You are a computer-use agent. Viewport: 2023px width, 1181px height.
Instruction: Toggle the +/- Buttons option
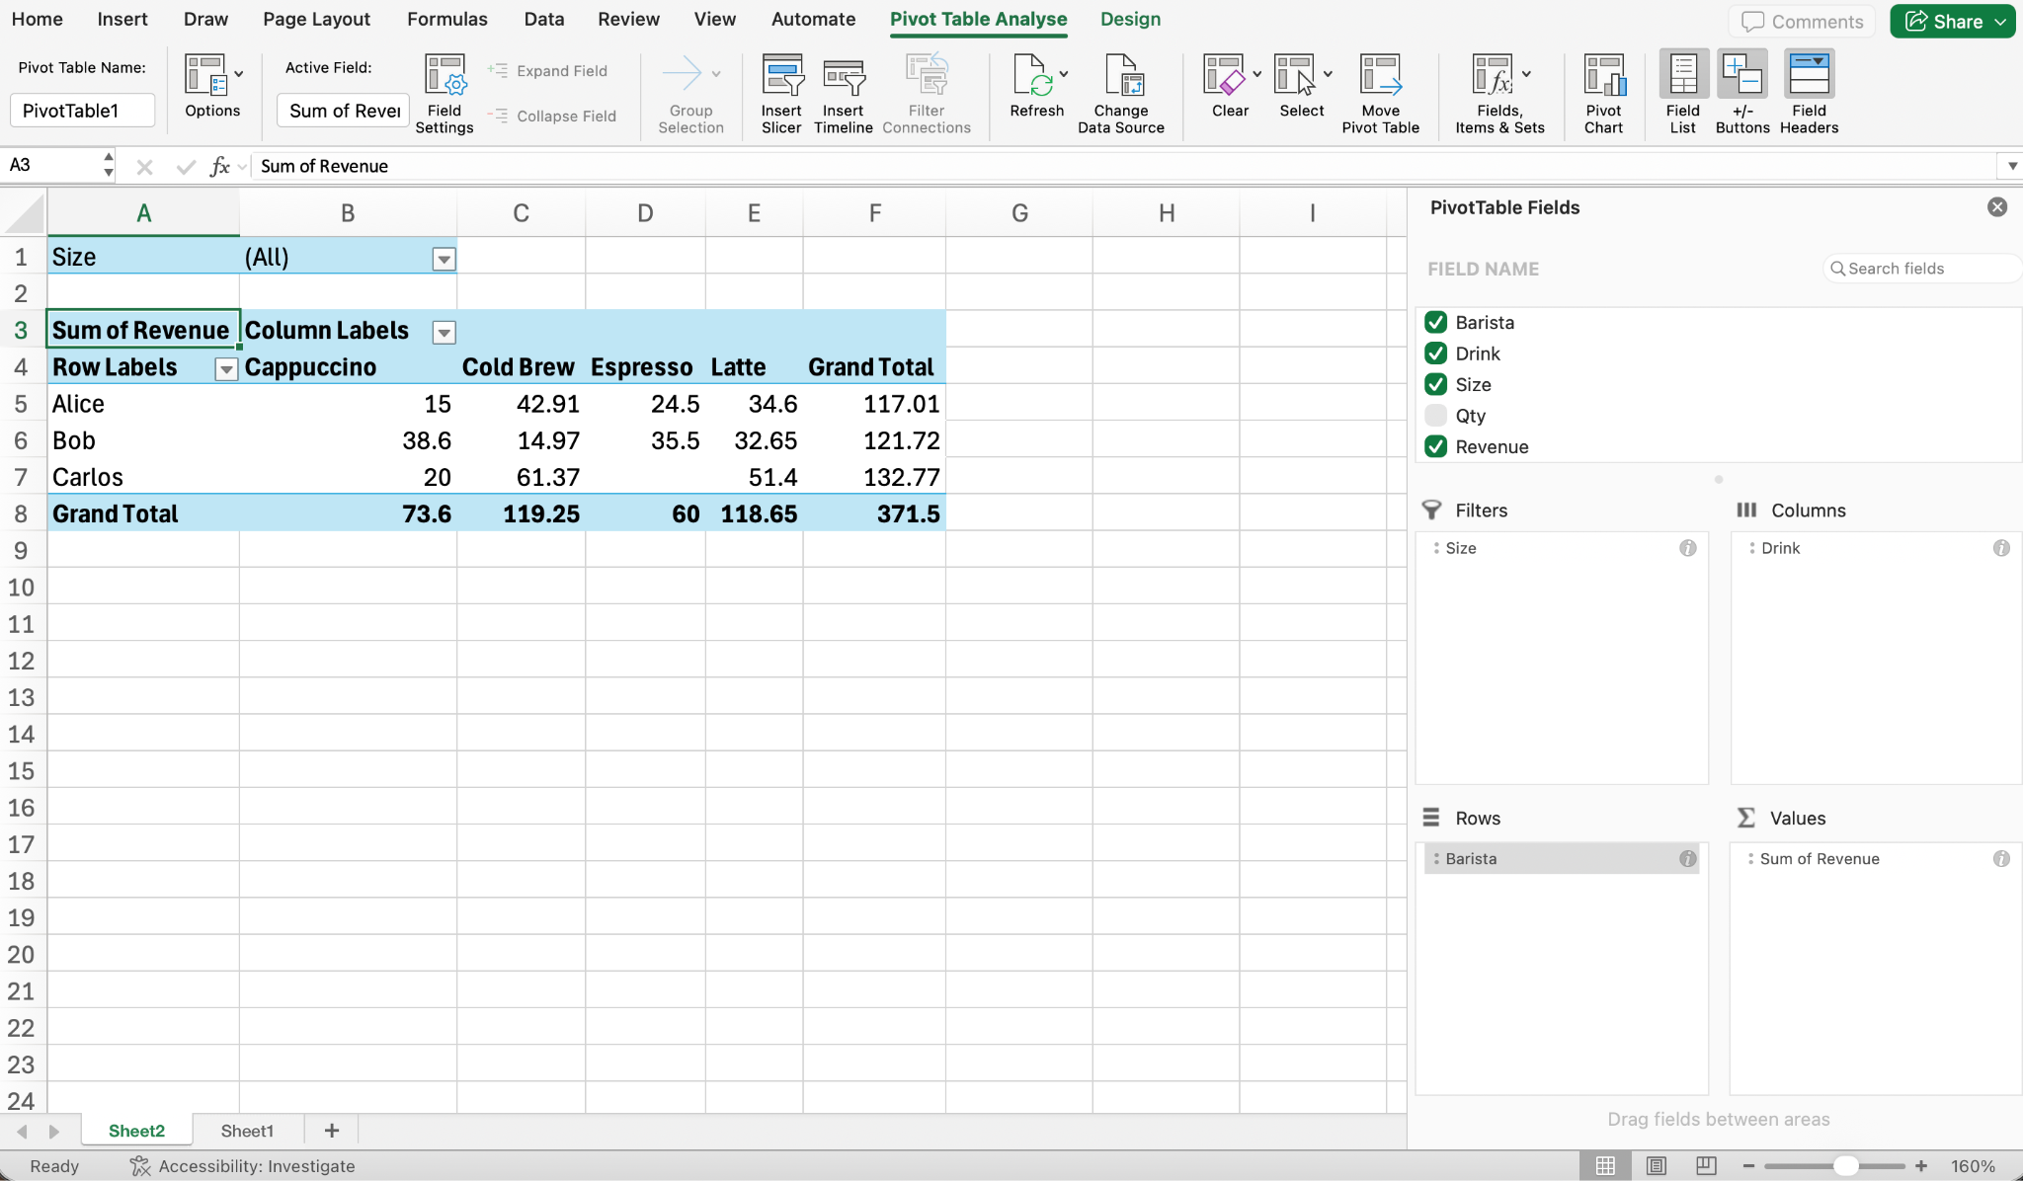click(x=1742, y=93)
